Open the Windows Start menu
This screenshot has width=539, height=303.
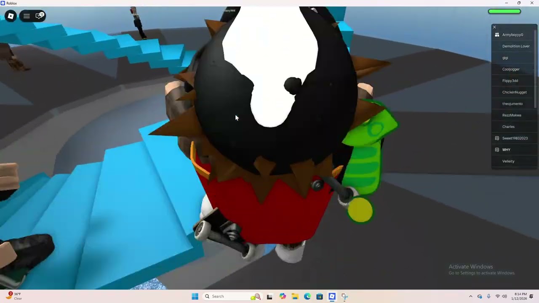tap(195, 296)
